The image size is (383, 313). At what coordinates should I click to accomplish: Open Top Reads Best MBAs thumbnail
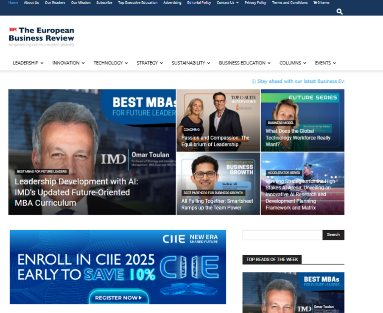point(294,293)
